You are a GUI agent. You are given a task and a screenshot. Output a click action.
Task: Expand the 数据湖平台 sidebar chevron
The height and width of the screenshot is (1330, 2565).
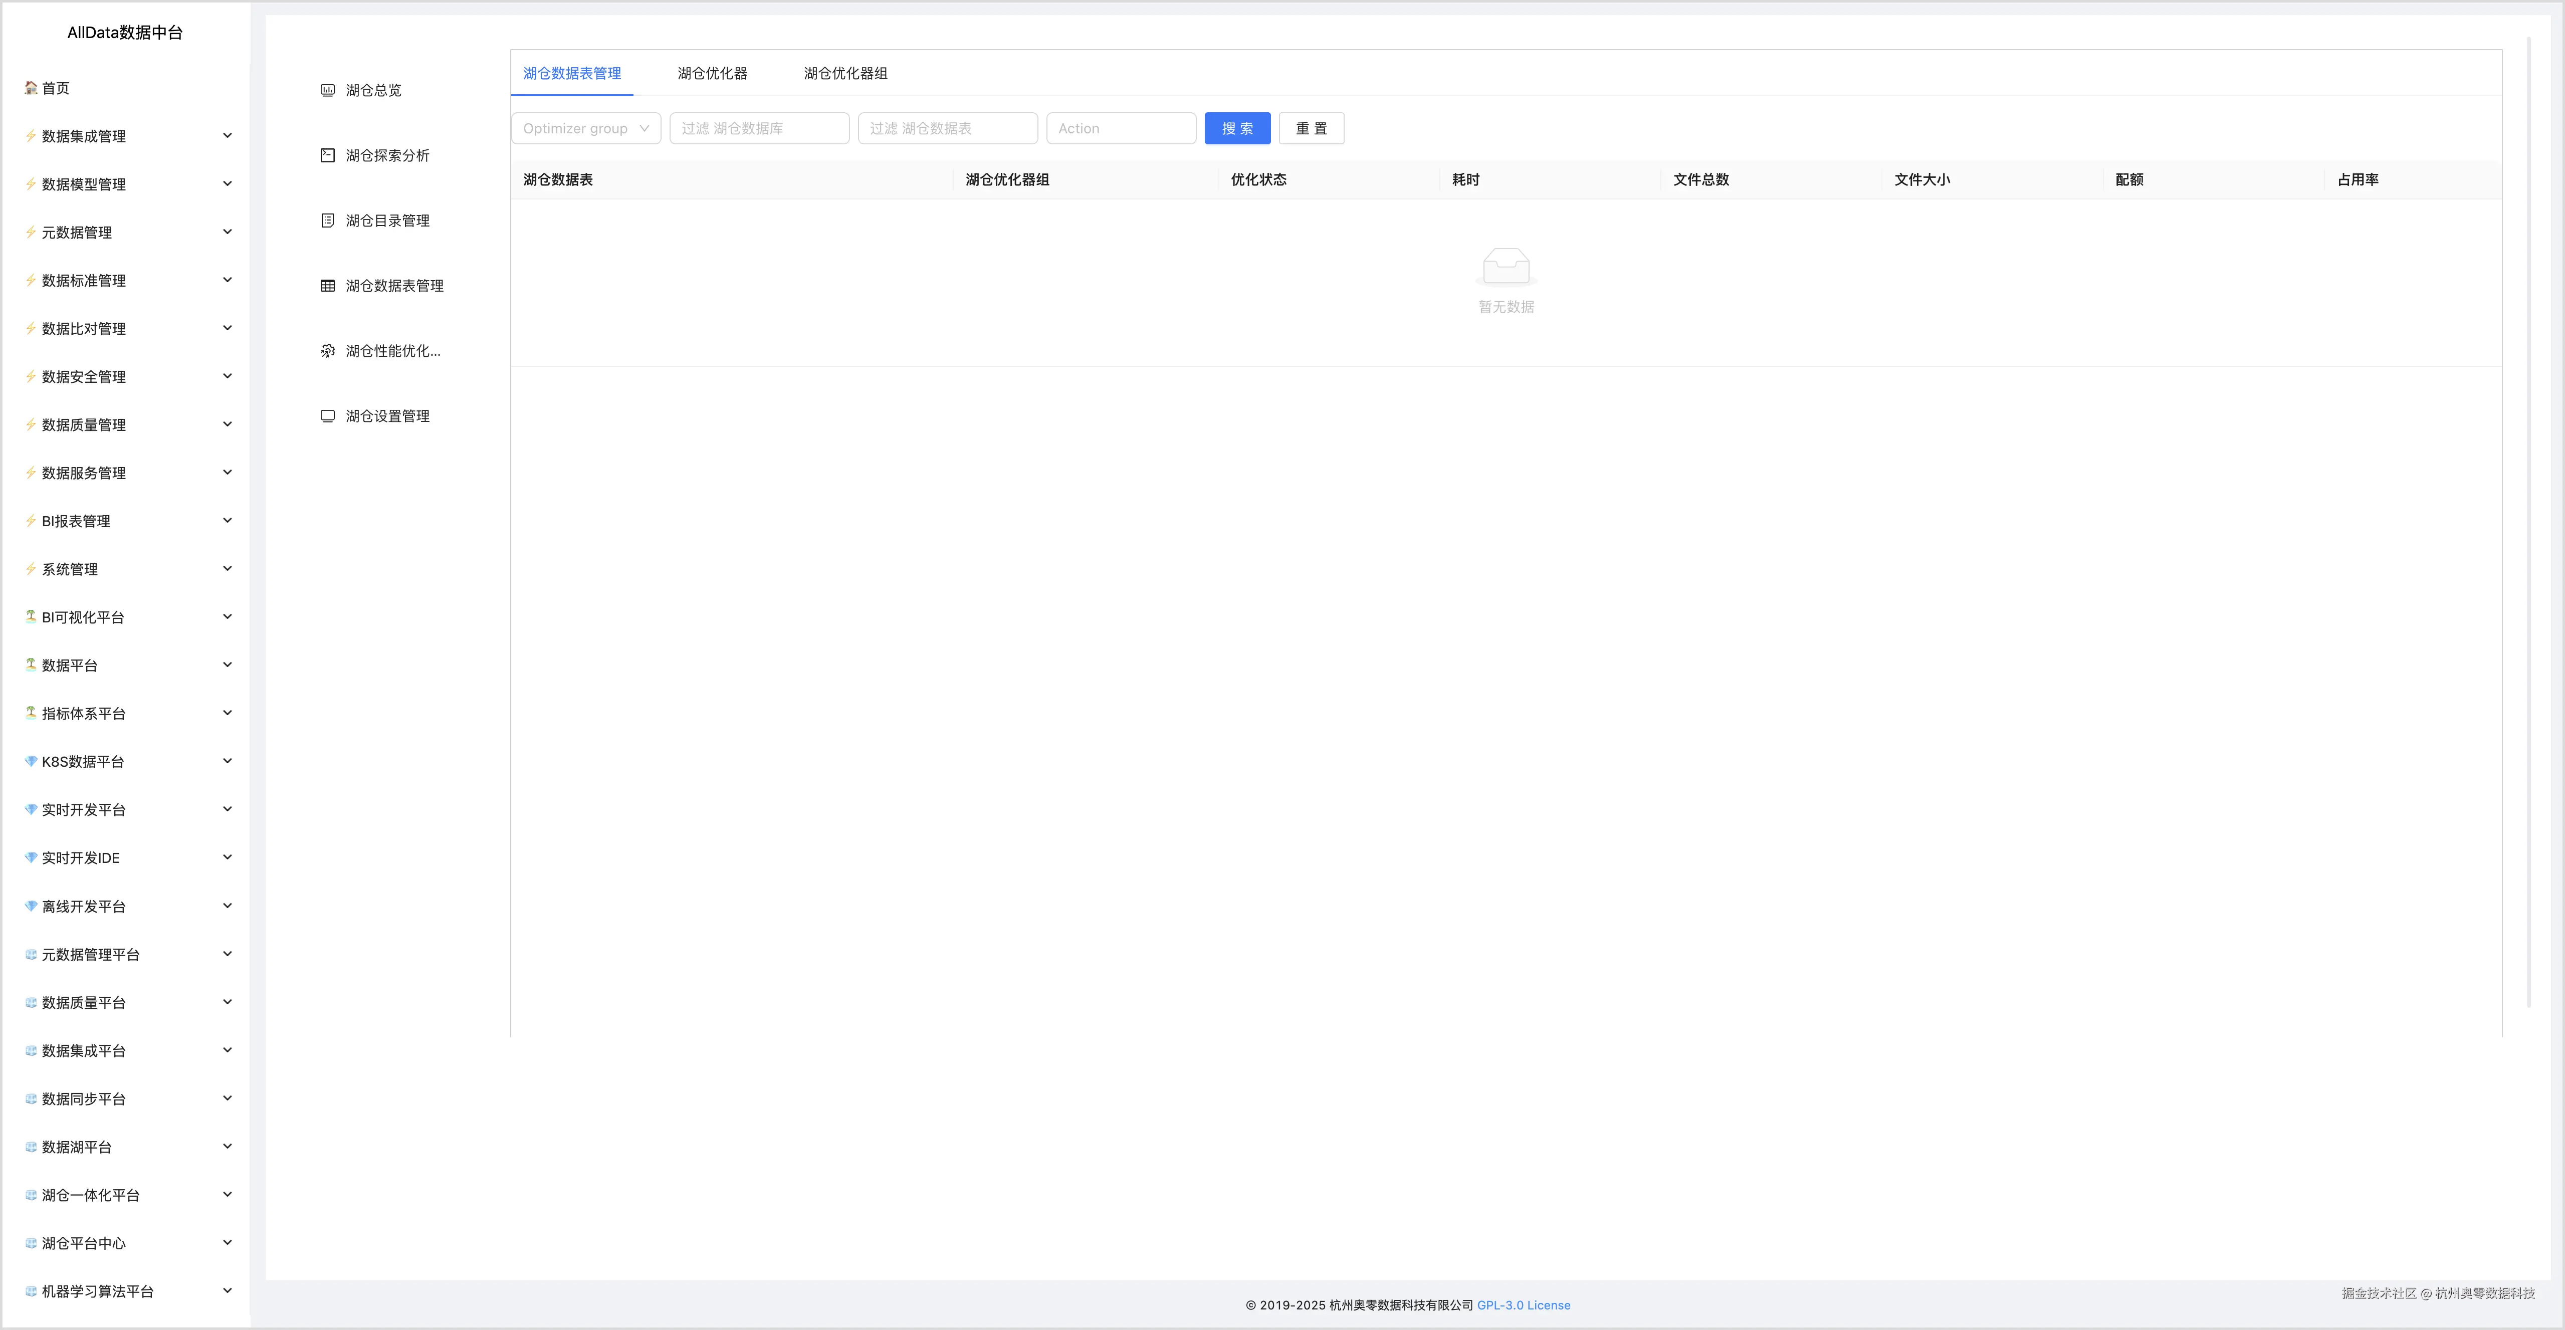(227, 1147)
